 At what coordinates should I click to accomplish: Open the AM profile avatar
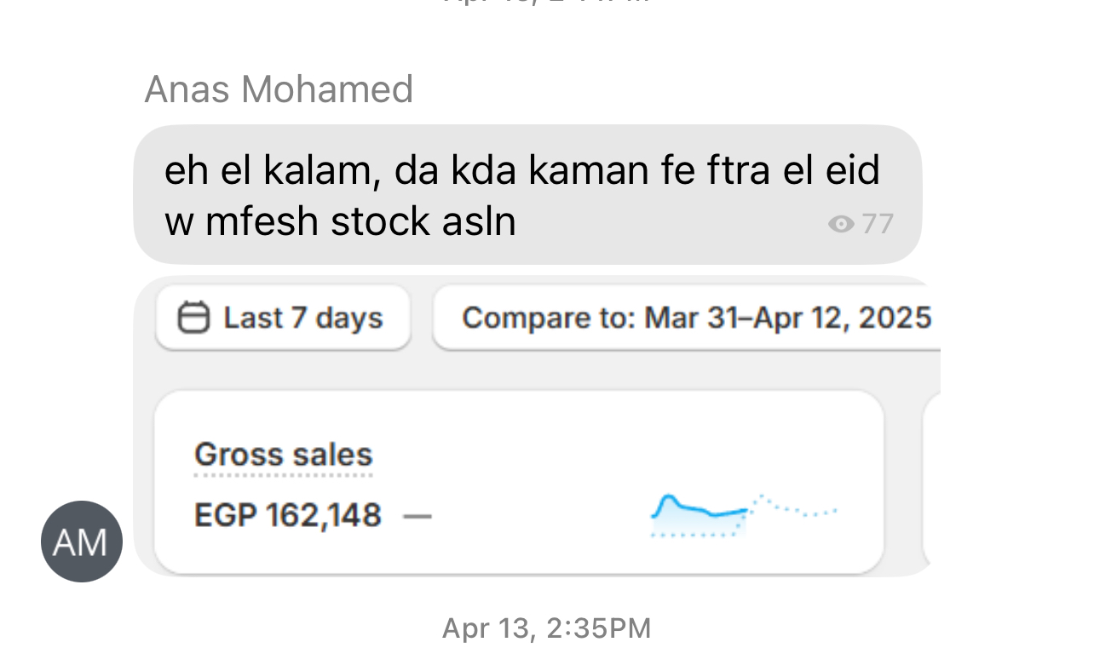coord(82,542)
